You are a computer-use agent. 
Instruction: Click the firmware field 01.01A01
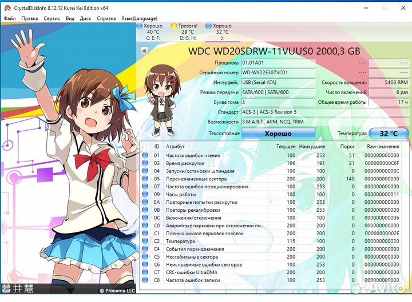[x=278, y=63]
